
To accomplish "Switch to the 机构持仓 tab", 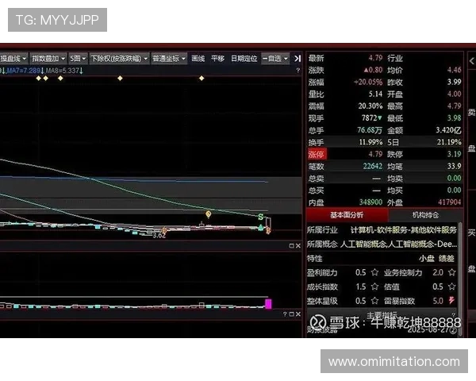I will coord(425,215).
